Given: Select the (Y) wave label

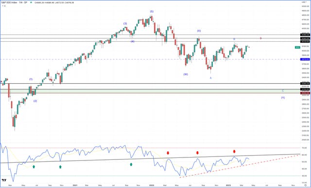Looking at the screenshot, I should (x=283, y=98).
